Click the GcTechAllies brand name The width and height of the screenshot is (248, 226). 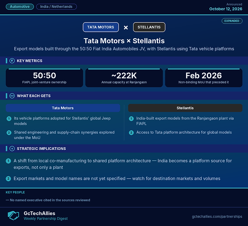(39, 213)
